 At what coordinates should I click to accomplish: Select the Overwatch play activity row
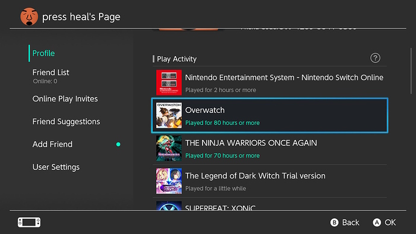[x=269, y=115]
